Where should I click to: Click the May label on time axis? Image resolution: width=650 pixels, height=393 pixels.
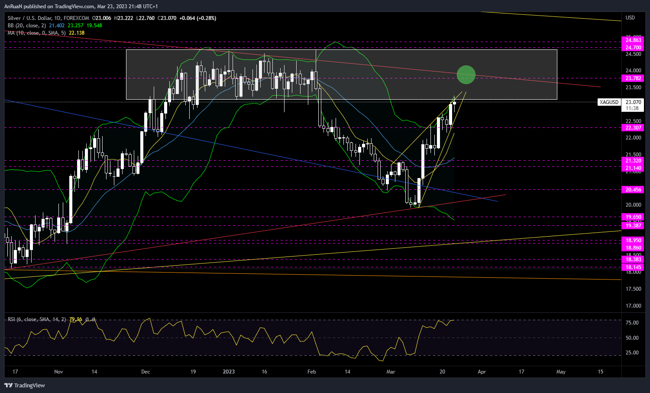coord(561,372)
